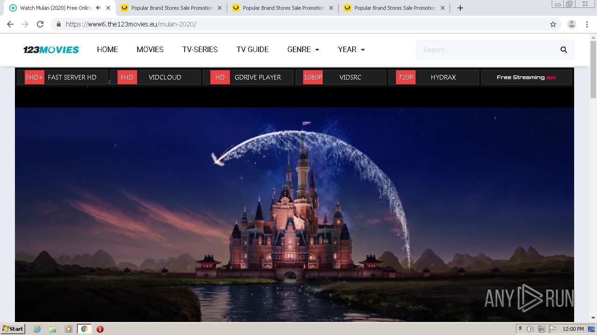
Task: Mute the audio in the Mulan tab
Action: point(98,8)
